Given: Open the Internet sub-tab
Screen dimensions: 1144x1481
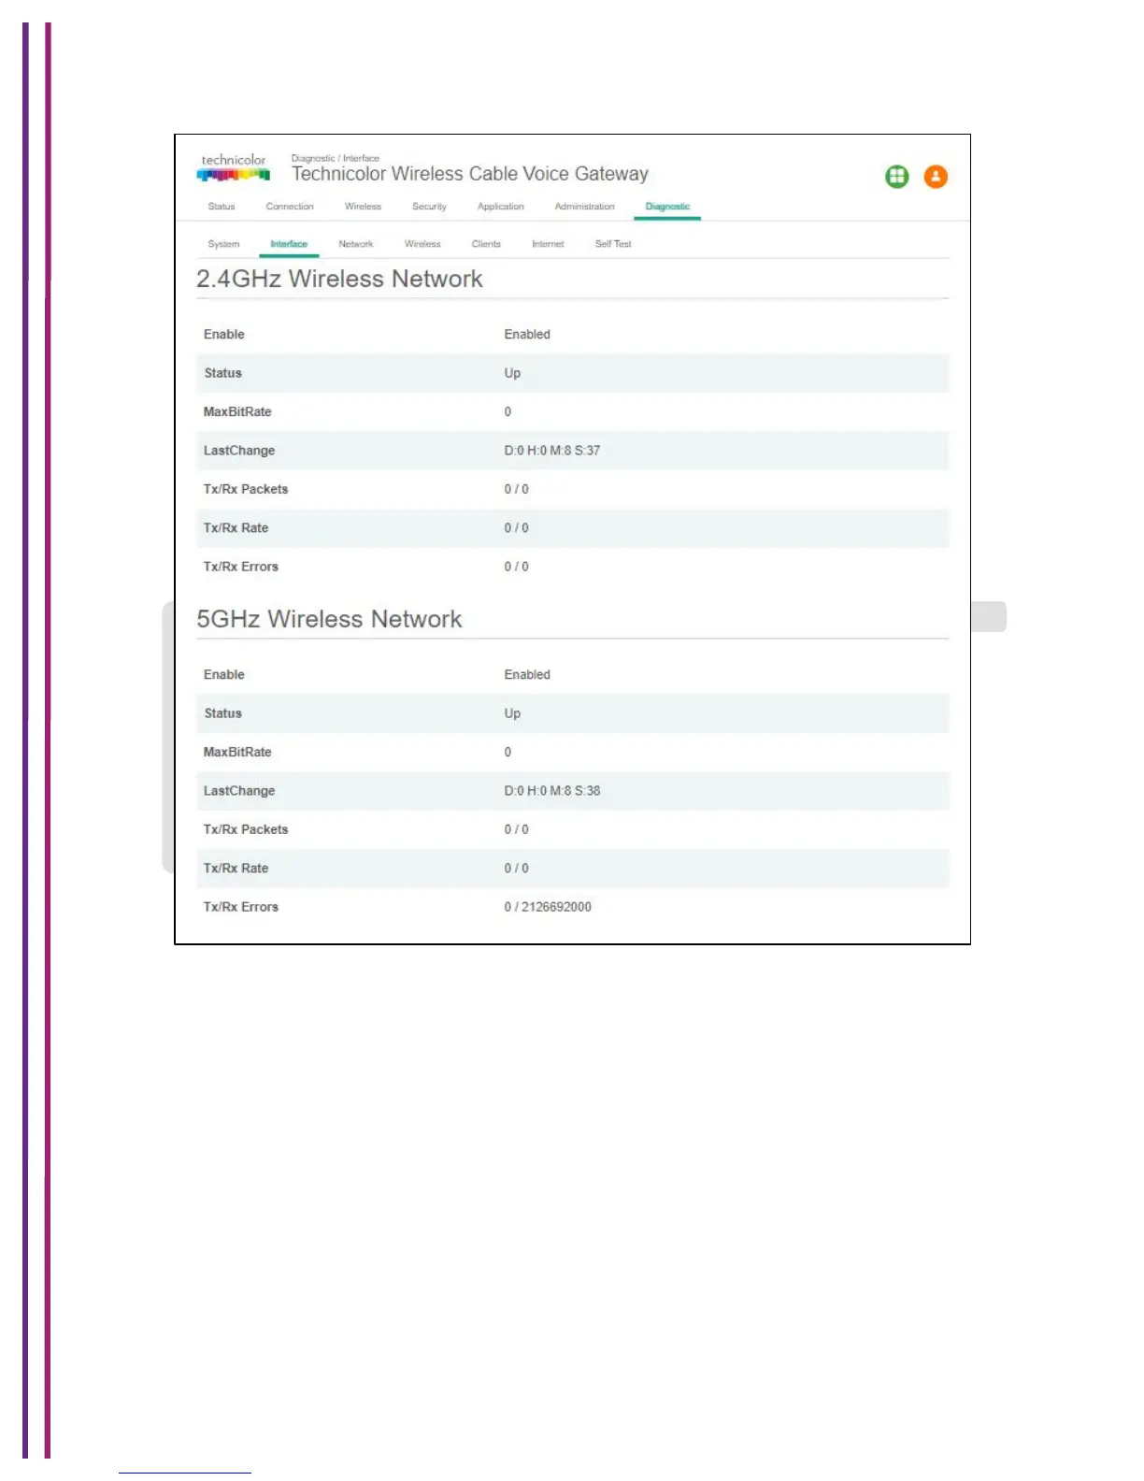Looking at the screenshot, I should [548, 244].
